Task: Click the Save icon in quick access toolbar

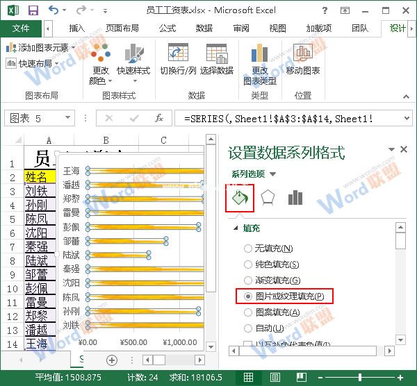Action: coord(33,10)
